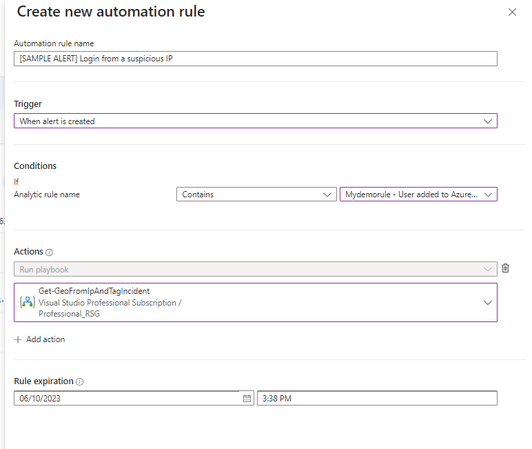The height and width of the screenshot is (449, 532).
Task: Expand the playbook selector chevron
Action: click(488, 302)
